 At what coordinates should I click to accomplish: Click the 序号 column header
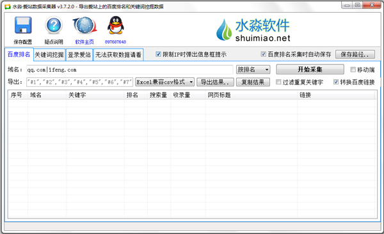pos(18,95)
